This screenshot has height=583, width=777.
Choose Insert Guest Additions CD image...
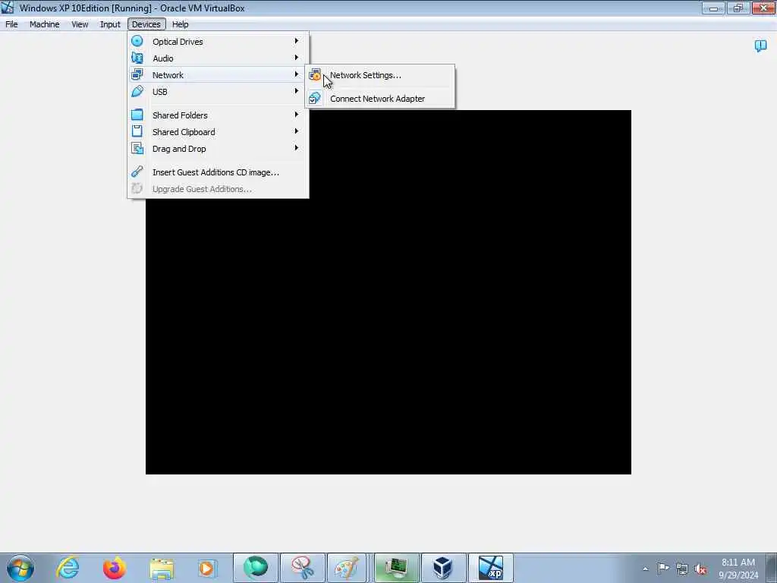click(218, 172)
